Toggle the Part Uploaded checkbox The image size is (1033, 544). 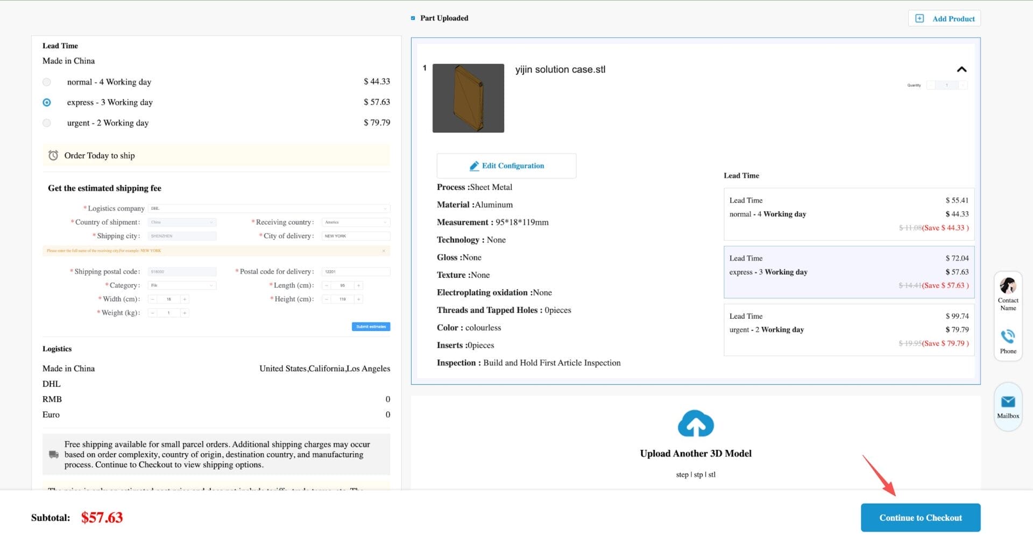pyautogui.click(x=413, y=18)
